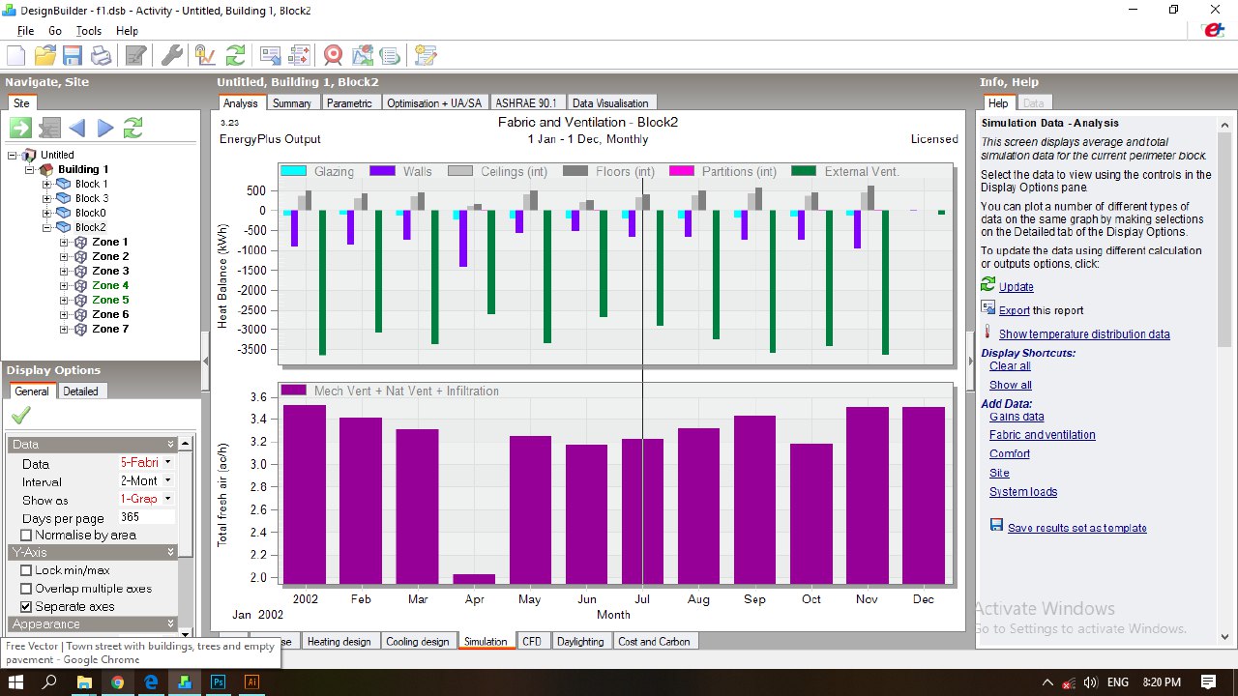Click the green Update data toolbar icon
Viewport: 1238px width, 696px height.
tap(235, 55)
